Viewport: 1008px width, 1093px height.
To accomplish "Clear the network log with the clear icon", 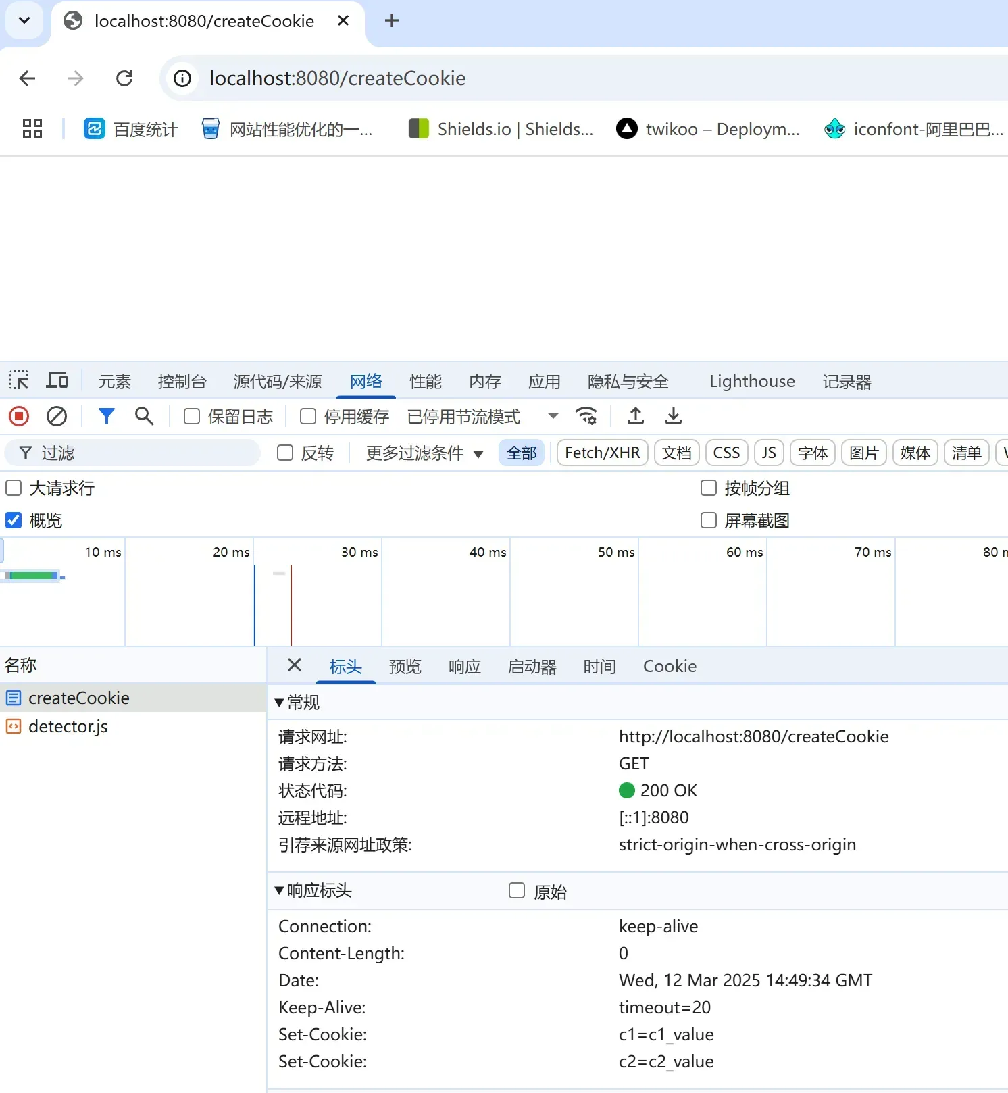I will pos(57,416).
